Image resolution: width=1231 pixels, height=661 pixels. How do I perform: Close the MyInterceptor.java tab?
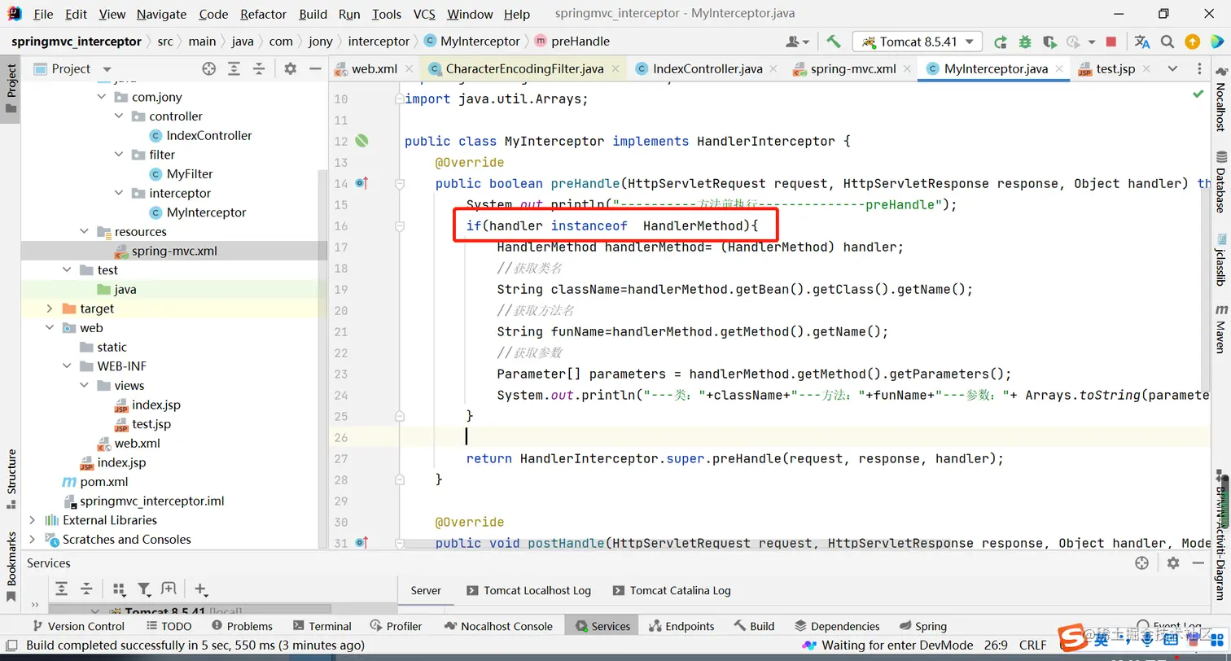point(1058,69)
